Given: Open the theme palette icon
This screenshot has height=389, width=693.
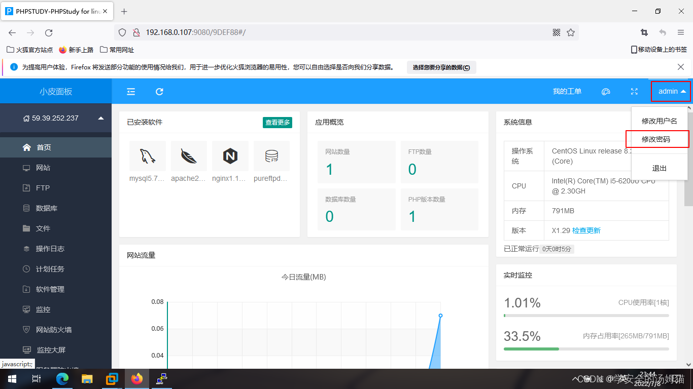Looking at the screenshot, I should (605, 92).
